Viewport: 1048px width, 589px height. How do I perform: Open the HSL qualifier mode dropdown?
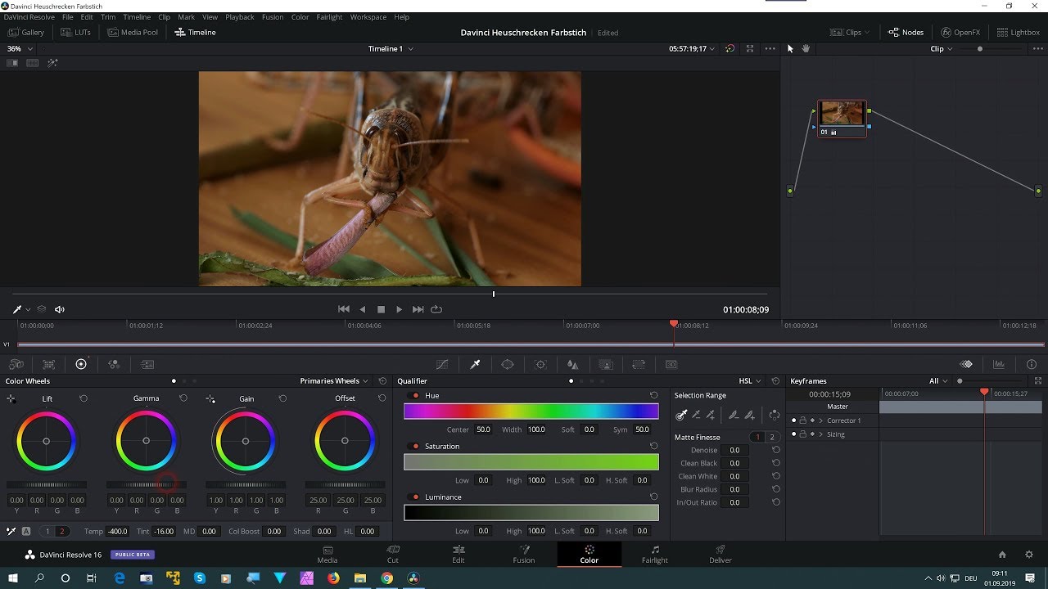(750, 381)
